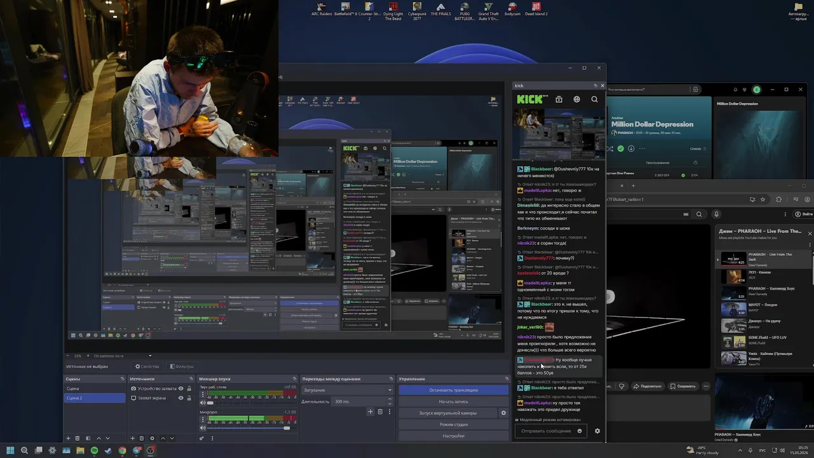Toggle Запуск виртуальной камеры
This screenshot has height=458, width=814.
(448, 413)
